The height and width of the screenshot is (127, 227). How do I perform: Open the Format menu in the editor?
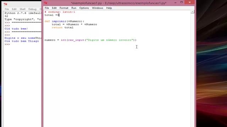pyautogui.click(x=64, y=8)
